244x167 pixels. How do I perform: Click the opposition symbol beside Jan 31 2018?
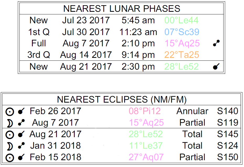click(21, 146)
